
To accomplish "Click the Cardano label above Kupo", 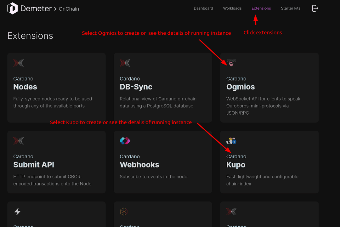I will (236, 156).
